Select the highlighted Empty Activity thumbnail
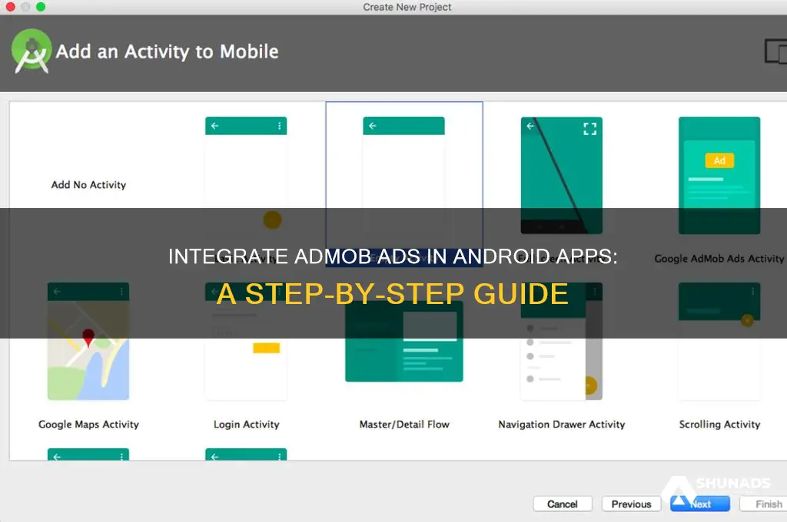 403,175
